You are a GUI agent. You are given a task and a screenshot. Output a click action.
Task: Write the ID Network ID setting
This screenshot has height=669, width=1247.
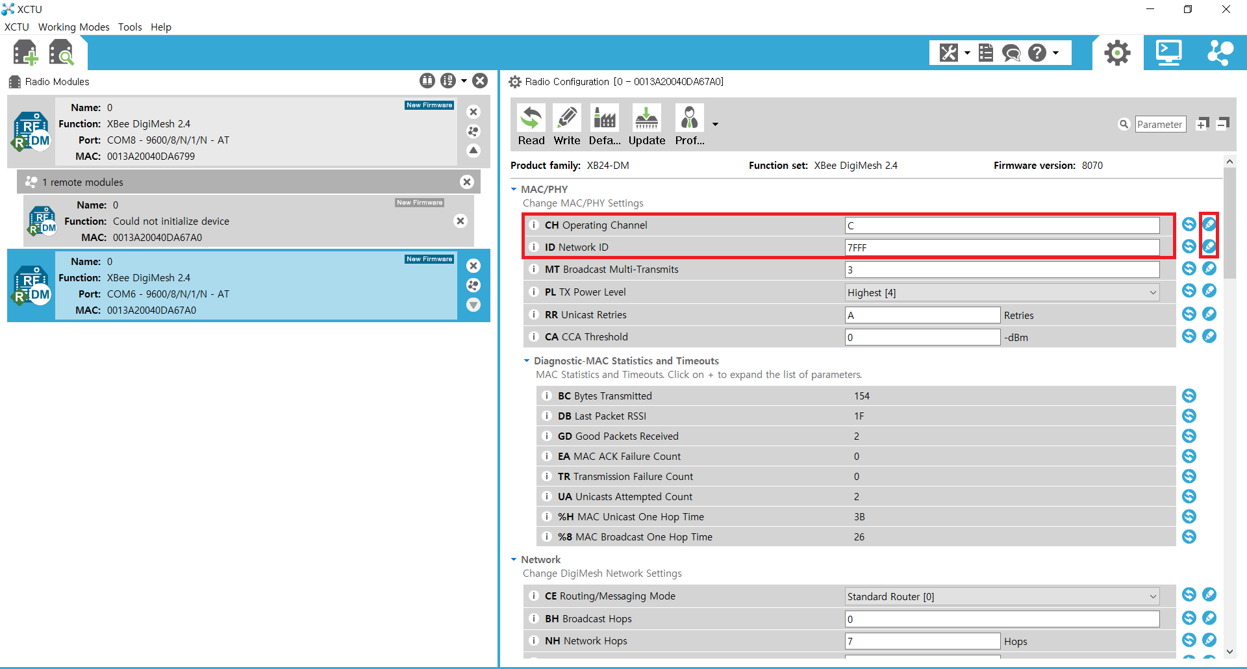pyautogui.click(x=1209, y=246)
